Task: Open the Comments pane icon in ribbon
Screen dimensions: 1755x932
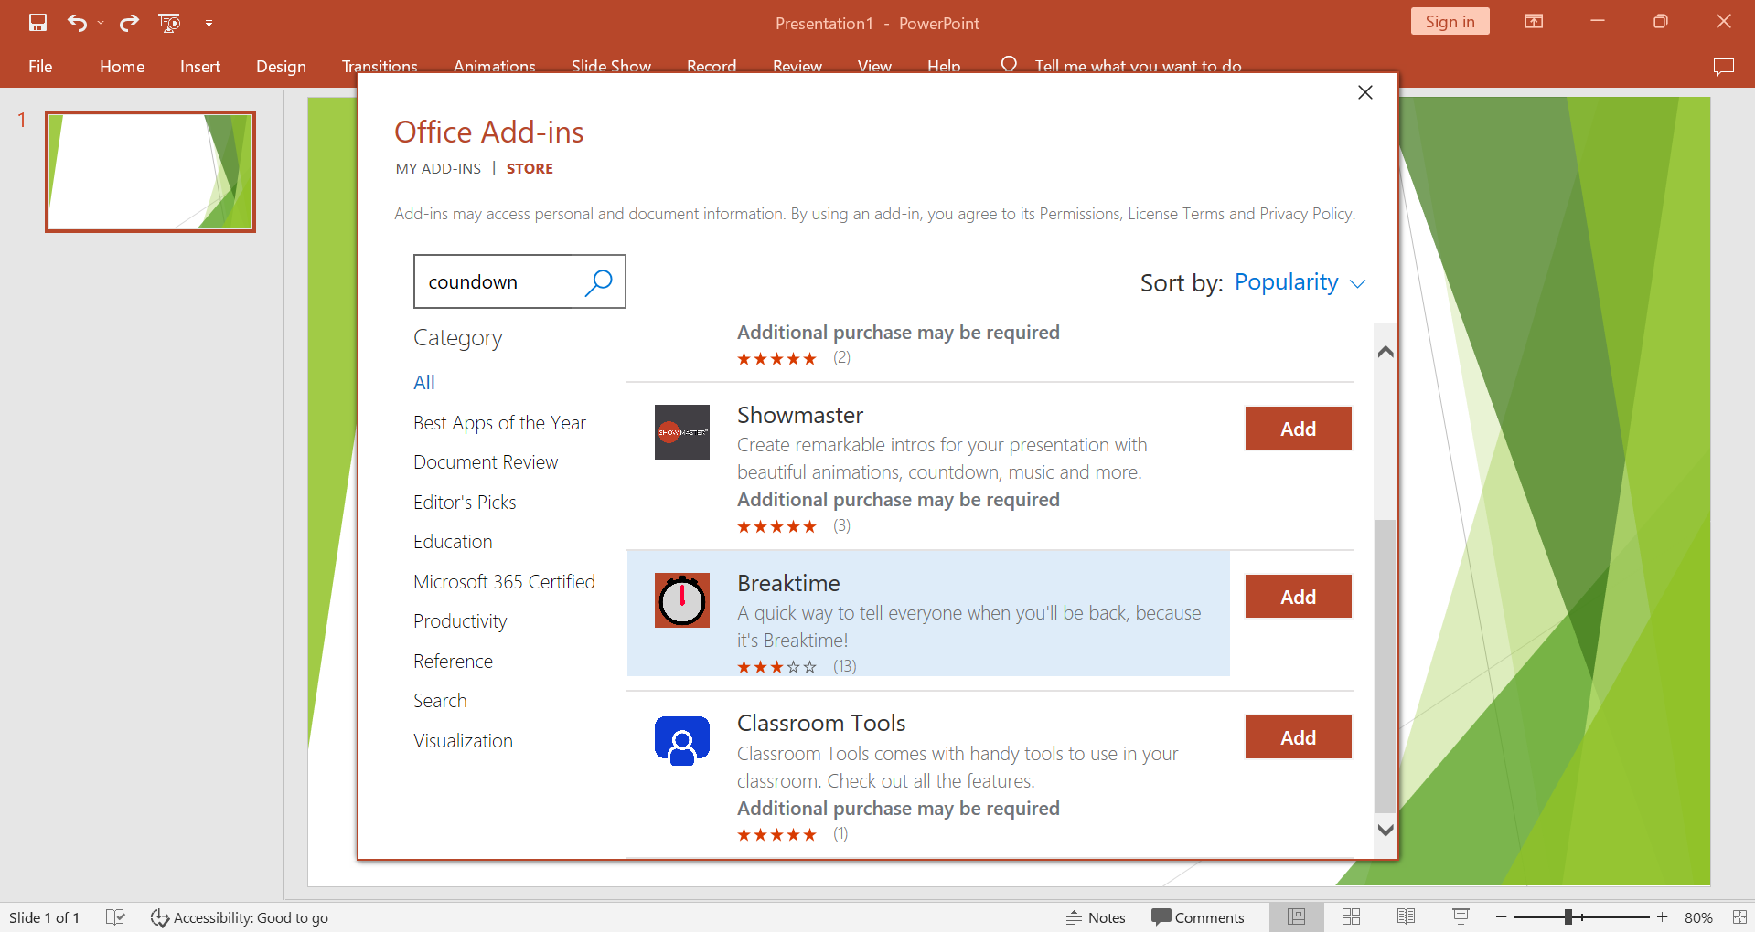Action: point(1724,66)
